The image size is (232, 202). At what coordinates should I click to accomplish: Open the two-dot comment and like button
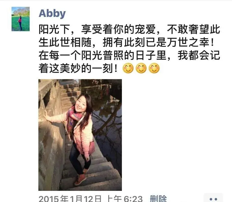(213, 198)
